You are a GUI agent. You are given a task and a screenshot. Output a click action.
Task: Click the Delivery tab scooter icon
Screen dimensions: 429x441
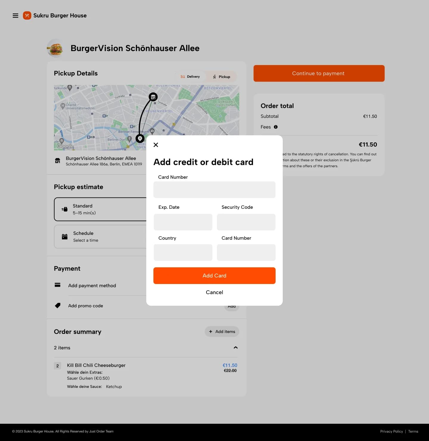click(x=183, y=77)
